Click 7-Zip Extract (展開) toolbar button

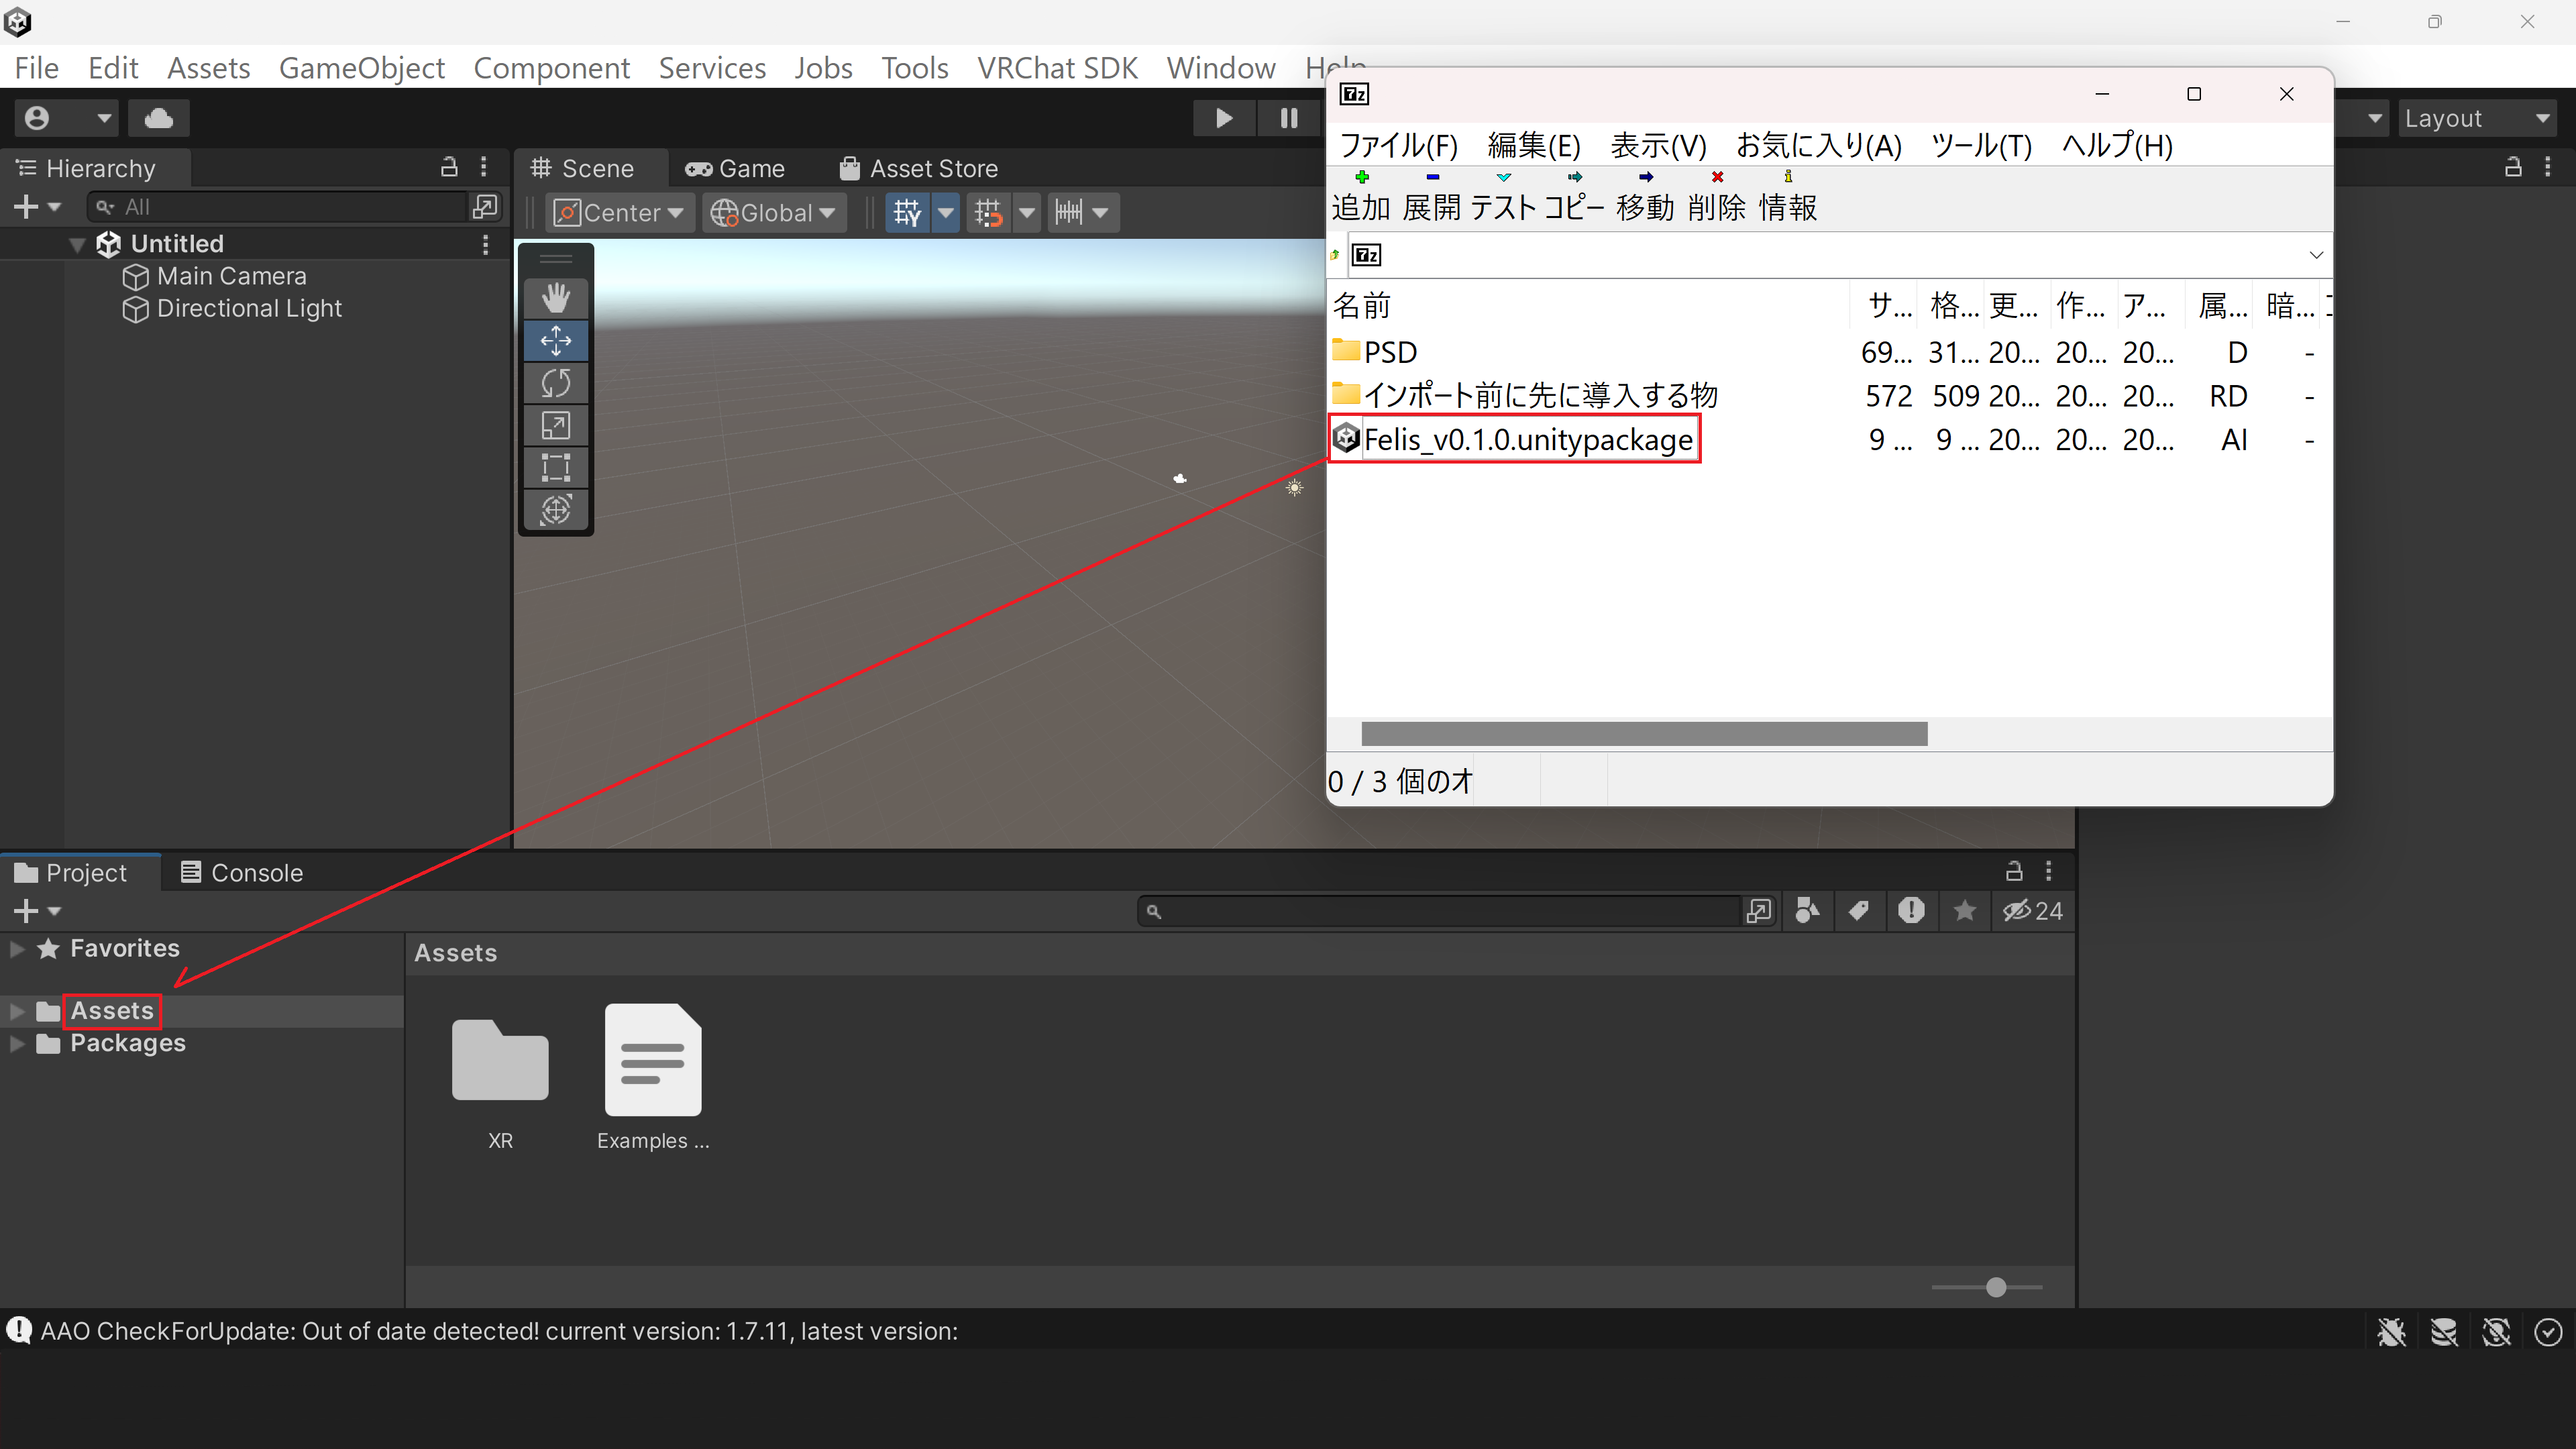coord(1431,197)
